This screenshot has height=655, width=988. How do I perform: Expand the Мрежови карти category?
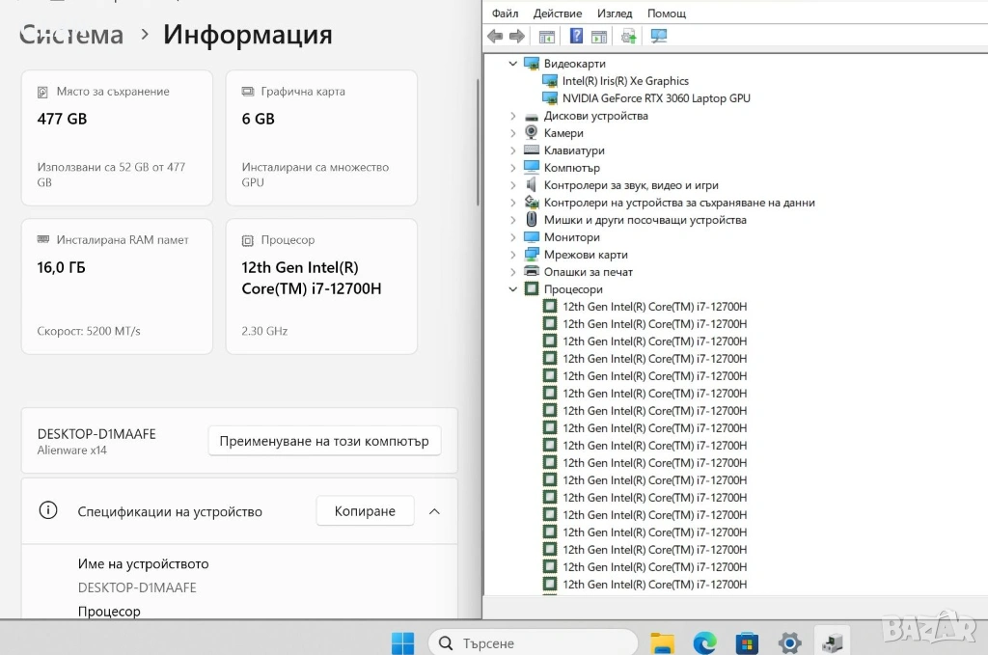[513, 255]
